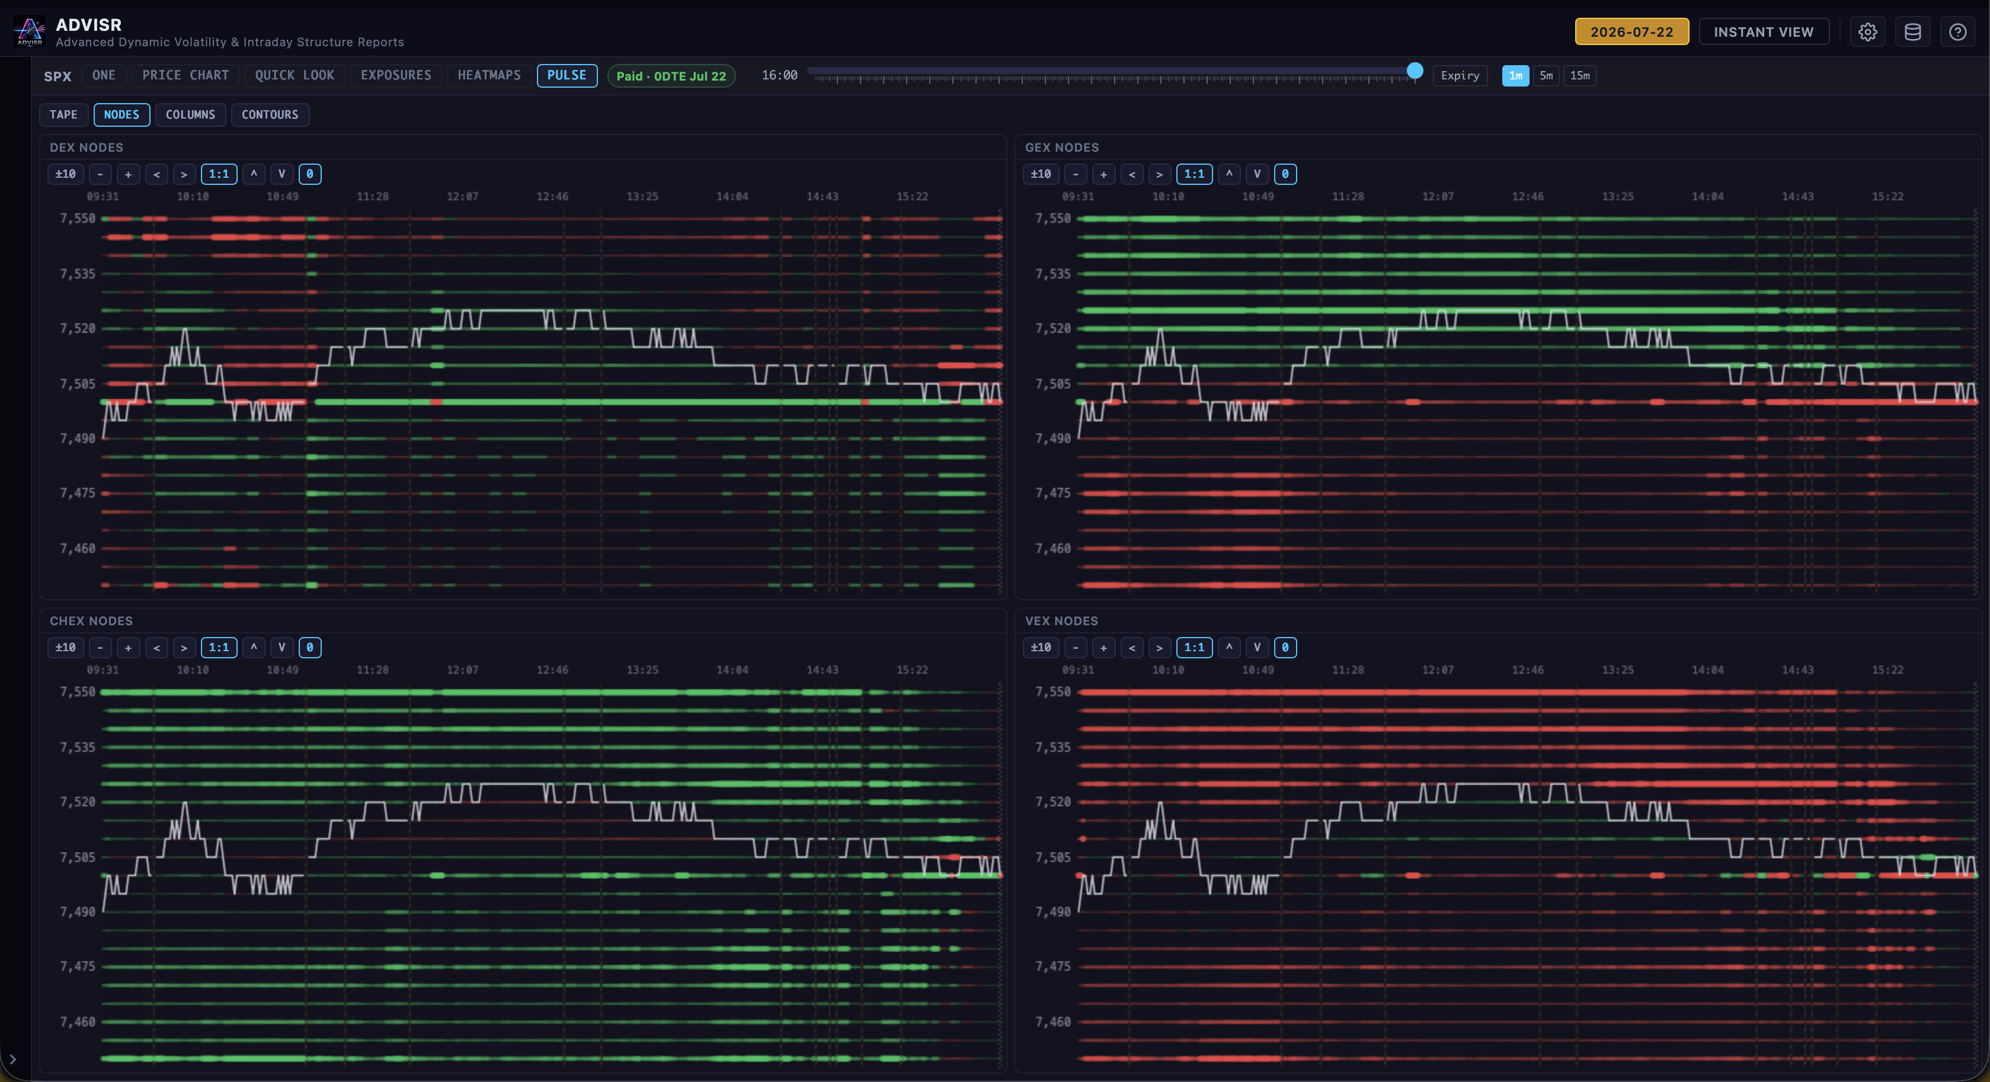Screen dimensions: 1990x1082
Task: Click ±10 range in CHEX NODES
Action: click(x=66, y=647)
